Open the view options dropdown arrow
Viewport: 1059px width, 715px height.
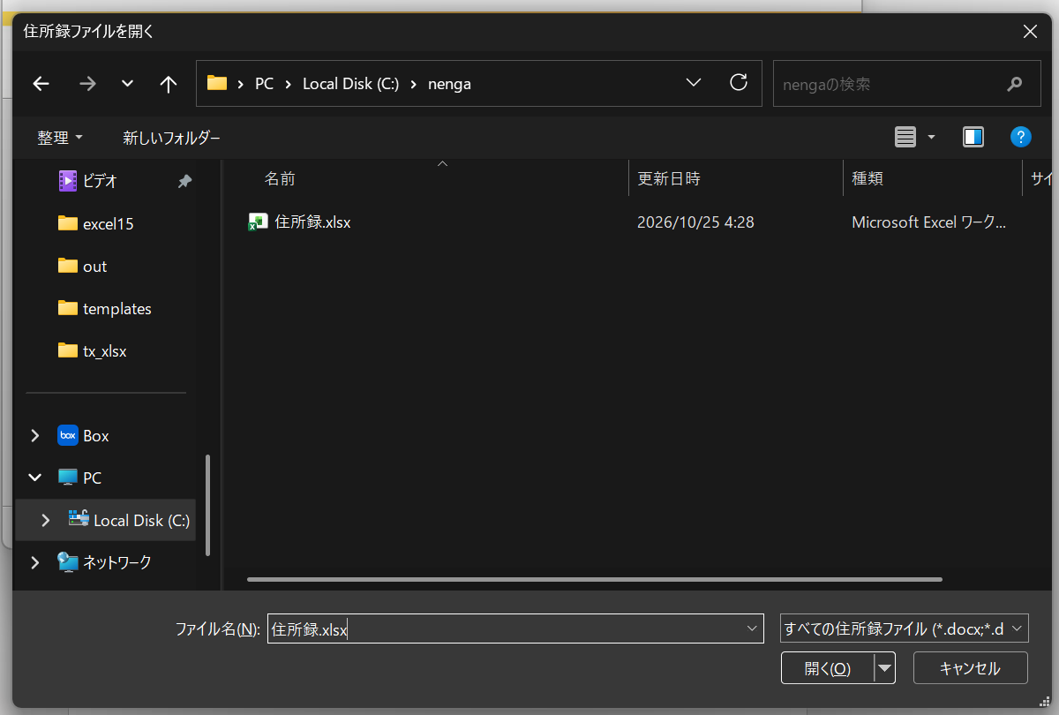(931, 137)
